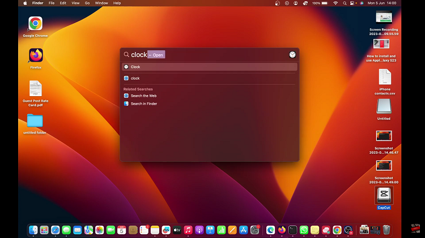Click Search in Finder option
The height and width of the screenshot is (238, 425).
pos(143,103)
